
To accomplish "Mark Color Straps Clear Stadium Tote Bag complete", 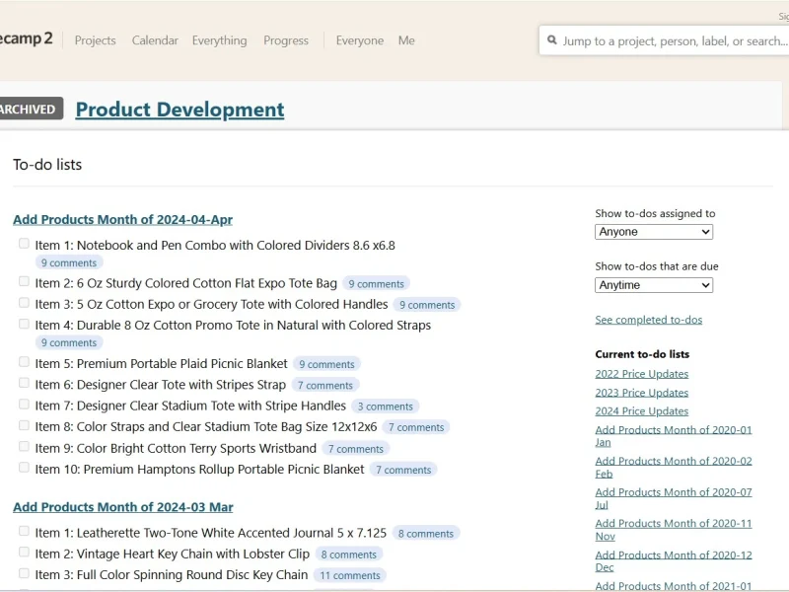I will point(24,425).
